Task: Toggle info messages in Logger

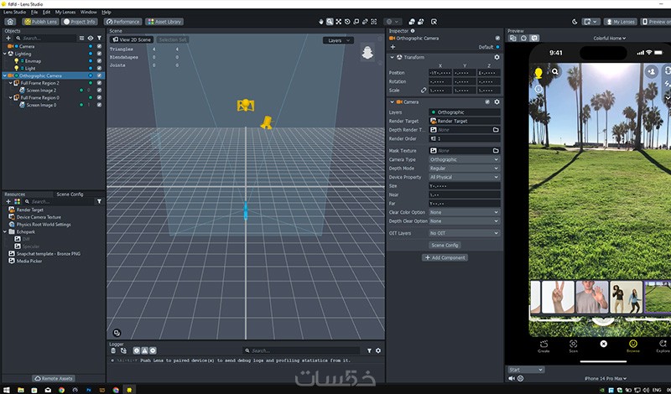Action: click(x=137, y=350)
